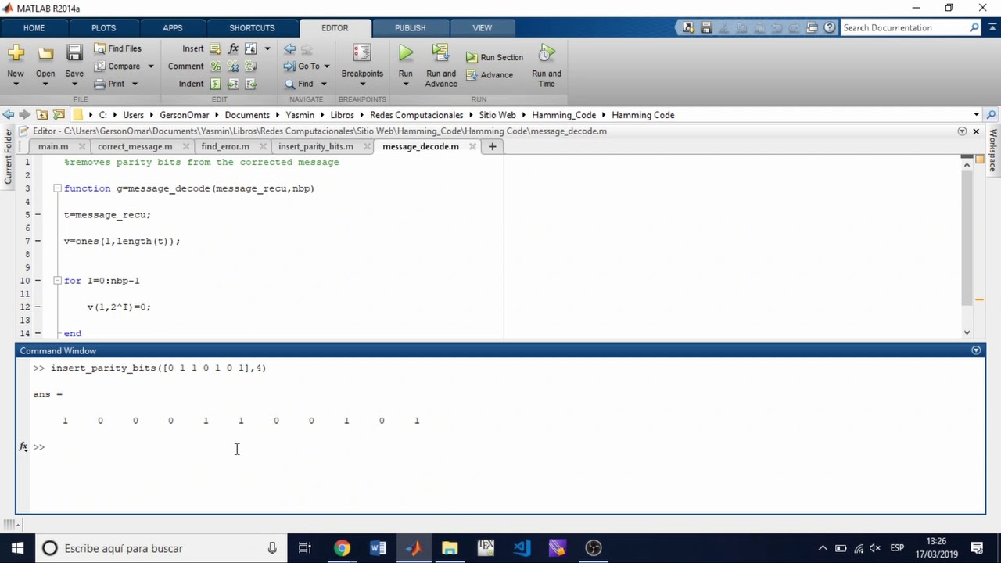Click the Google Chrome taskbar icon
1001x563 pixels.
[342, 548]
